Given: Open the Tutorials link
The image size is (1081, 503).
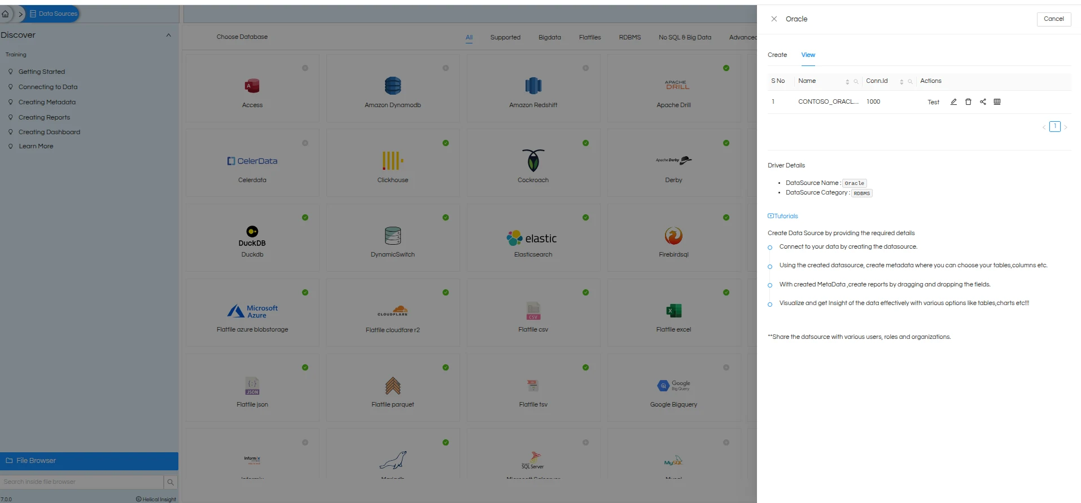Looking at the screenshot, I should point(783,216).
